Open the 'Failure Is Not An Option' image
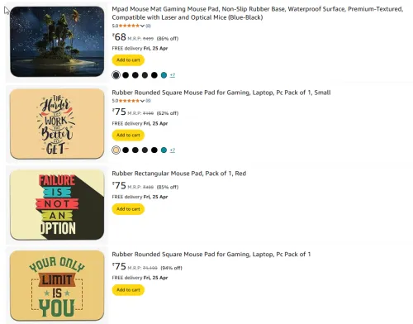 tap(57, 205)
